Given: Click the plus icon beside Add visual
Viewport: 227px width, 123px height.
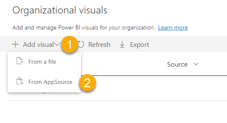Looking at the screenshot, I should tap(15, 44).
